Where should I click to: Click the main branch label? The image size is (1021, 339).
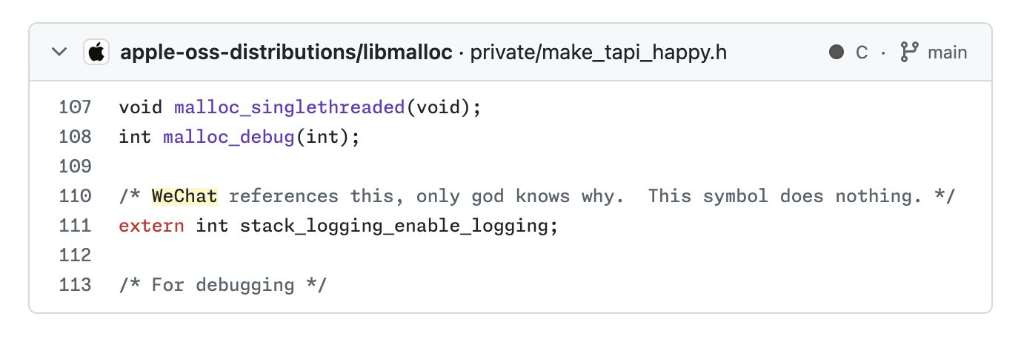[x=947, y=53]
